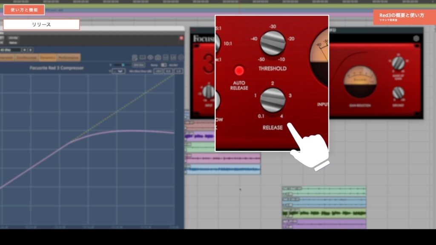Click the Release knob in the magnified view
Viewport: 436px width, 245px height.
pos(272,100)
